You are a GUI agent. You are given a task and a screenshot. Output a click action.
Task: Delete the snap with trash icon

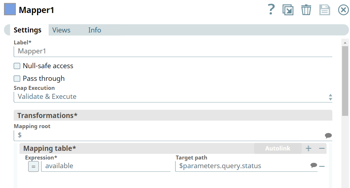click(x=306, y=10)
